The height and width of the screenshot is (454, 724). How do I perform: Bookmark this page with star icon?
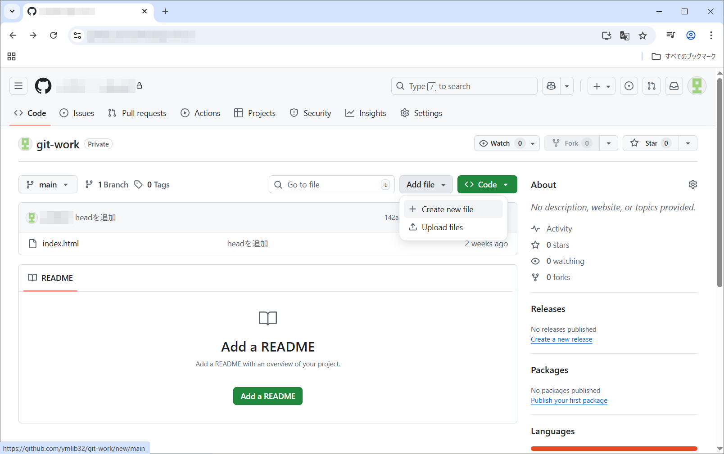643,36
